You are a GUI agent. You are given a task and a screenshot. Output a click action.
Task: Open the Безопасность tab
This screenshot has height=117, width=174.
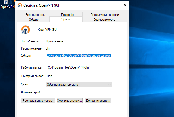point(35,15)
